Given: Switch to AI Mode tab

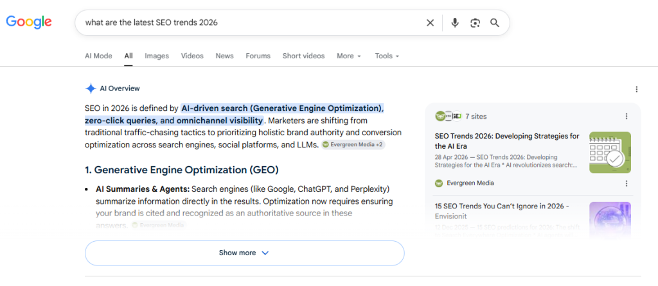Looking at the screenshot, I should (x=98, y=56).
